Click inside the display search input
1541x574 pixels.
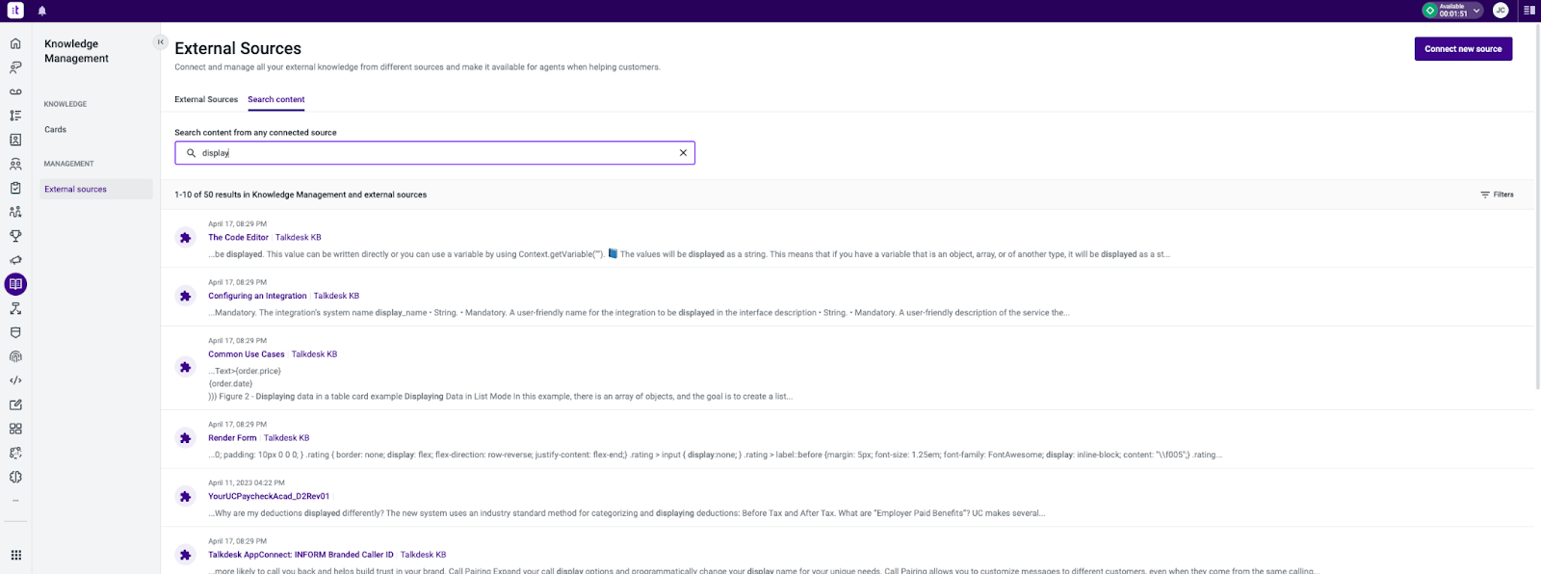[433, 153]
